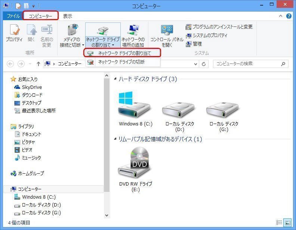Viewport: 296px width, 230px height.
Task: Choose ネットワーク ドライブの割り当て menu entry
Action: 122,53
